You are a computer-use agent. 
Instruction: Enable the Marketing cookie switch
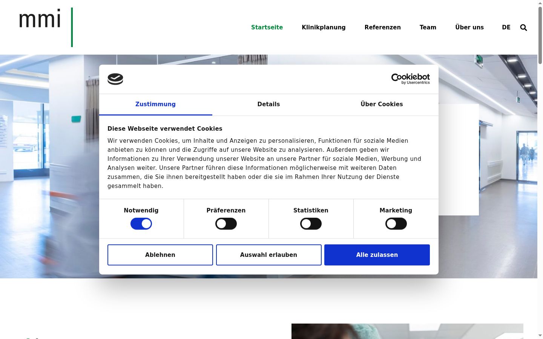coord(396,224)
